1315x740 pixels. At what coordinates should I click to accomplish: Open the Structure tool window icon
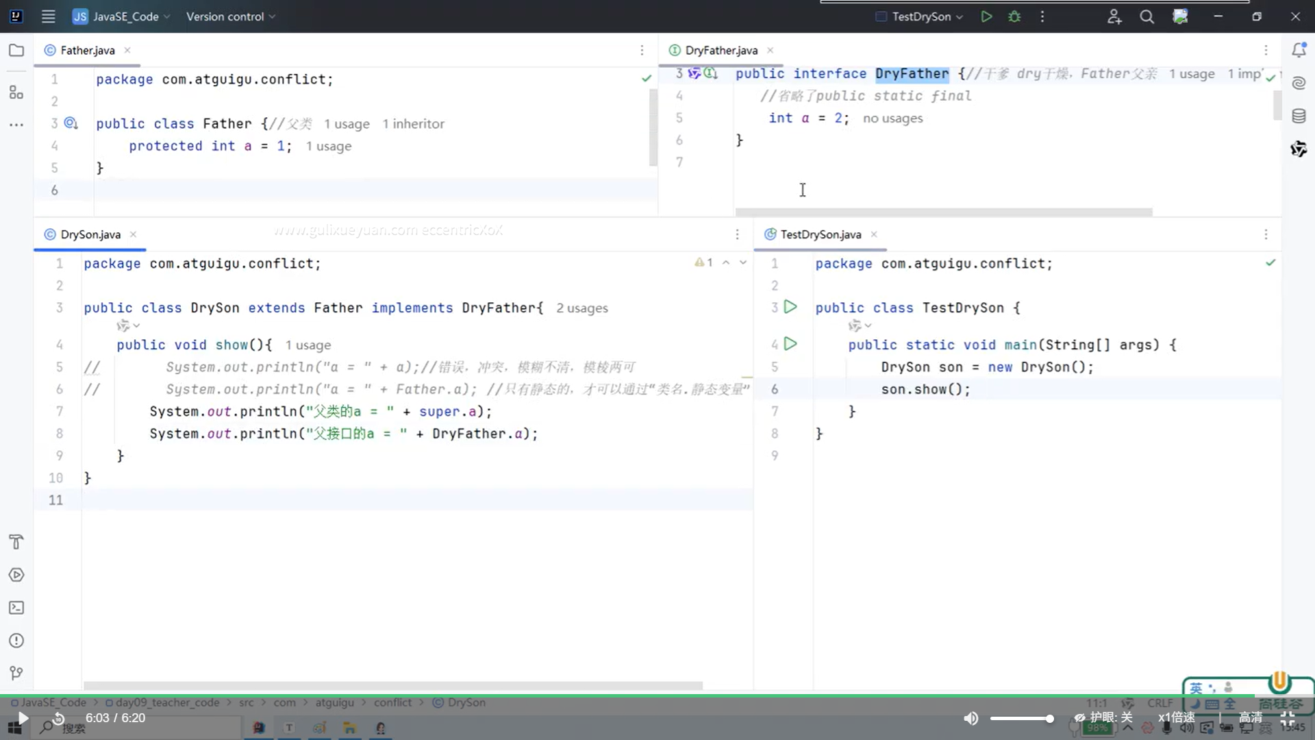(x=16, y=92)
